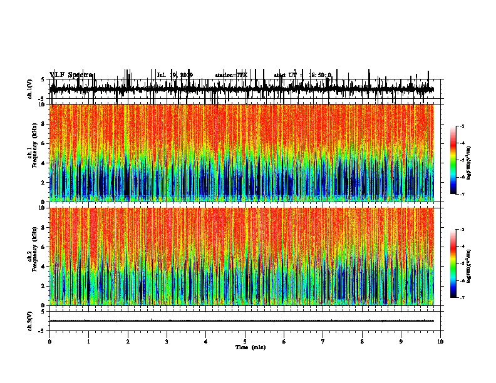Click the 'ch.3(V)' waveform axis label

pyautogui.click(x=30, y=321)
